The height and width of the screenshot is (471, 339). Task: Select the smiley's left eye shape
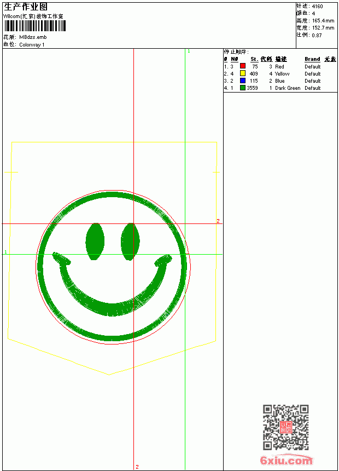(x=95, y=241)
